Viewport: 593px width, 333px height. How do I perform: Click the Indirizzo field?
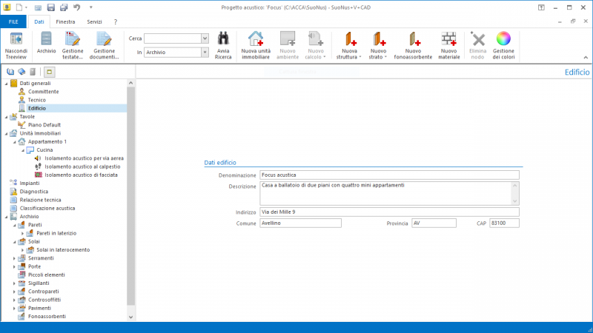pyautogui.click(x=389, y=212)
